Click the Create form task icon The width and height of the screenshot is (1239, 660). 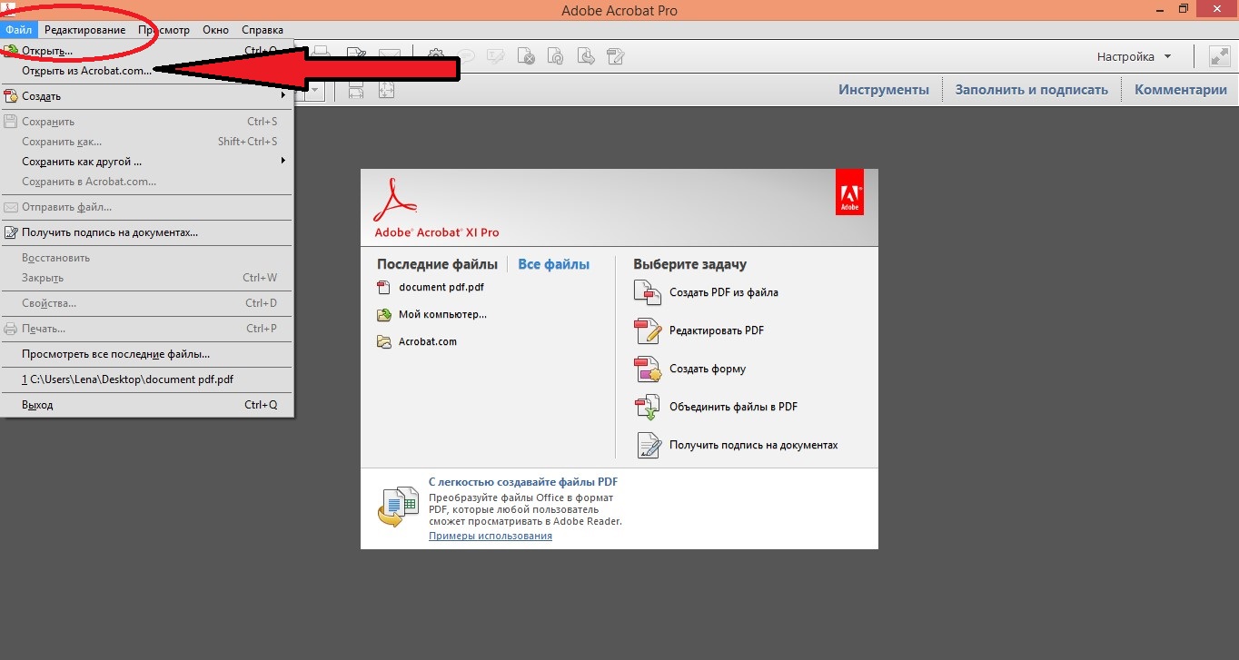tap(648, 369)
